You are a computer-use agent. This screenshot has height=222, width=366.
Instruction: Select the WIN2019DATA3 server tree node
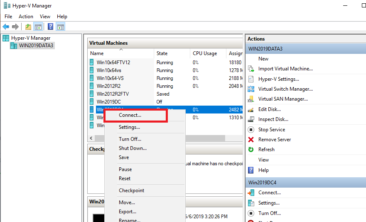[36, 46]
